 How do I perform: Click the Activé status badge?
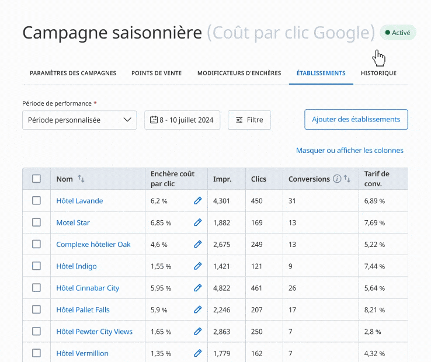click(x=398, y=33)
